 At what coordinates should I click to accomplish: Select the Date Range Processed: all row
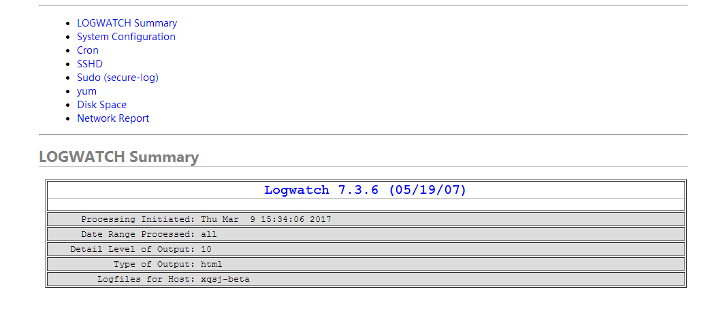point(366,235)
